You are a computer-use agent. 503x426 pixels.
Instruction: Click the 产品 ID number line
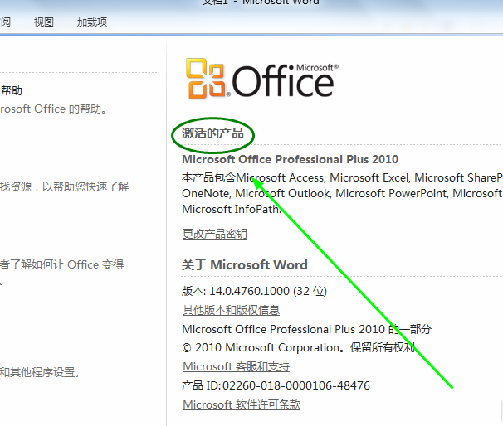point(276,385)
